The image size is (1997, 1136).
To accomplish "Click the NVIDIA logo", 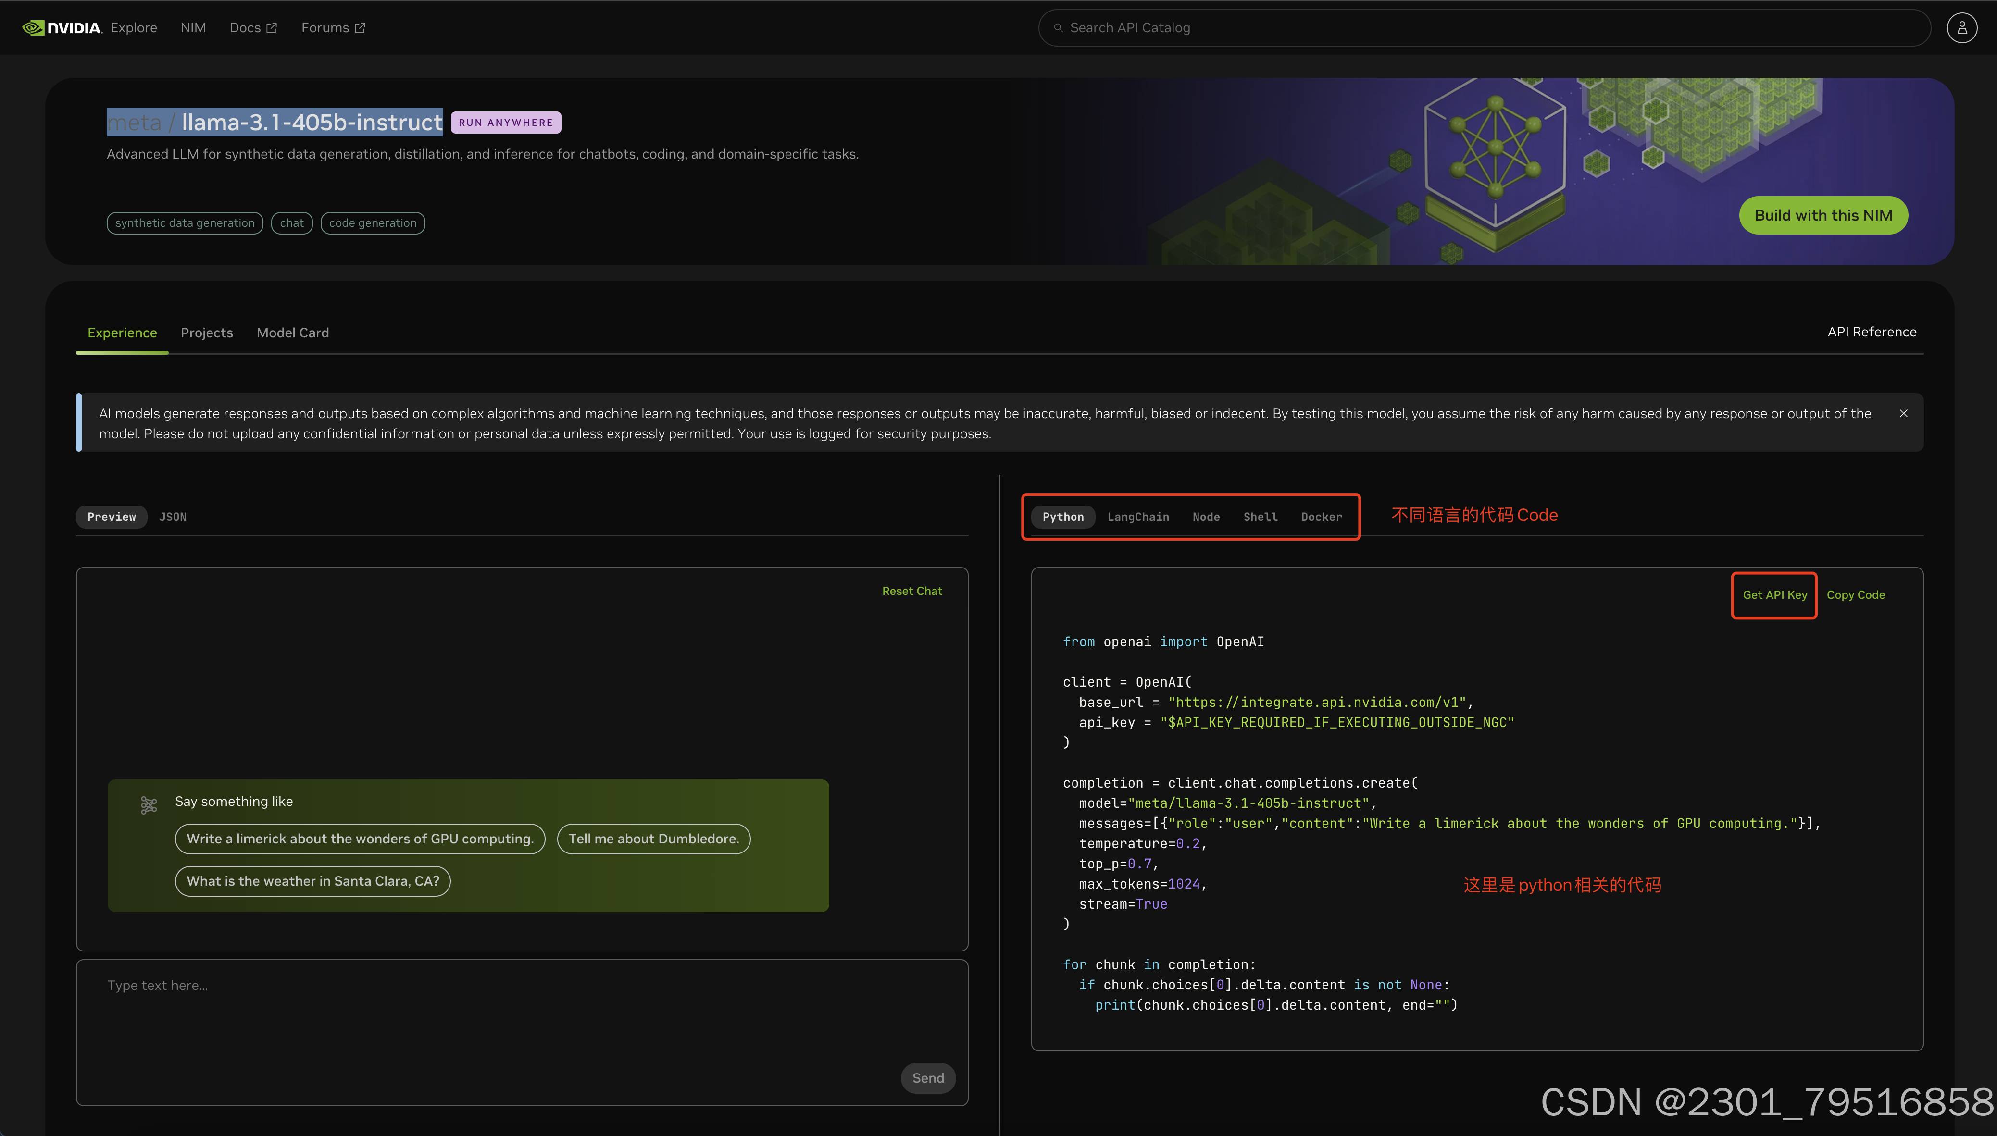I will pos(62,28).
